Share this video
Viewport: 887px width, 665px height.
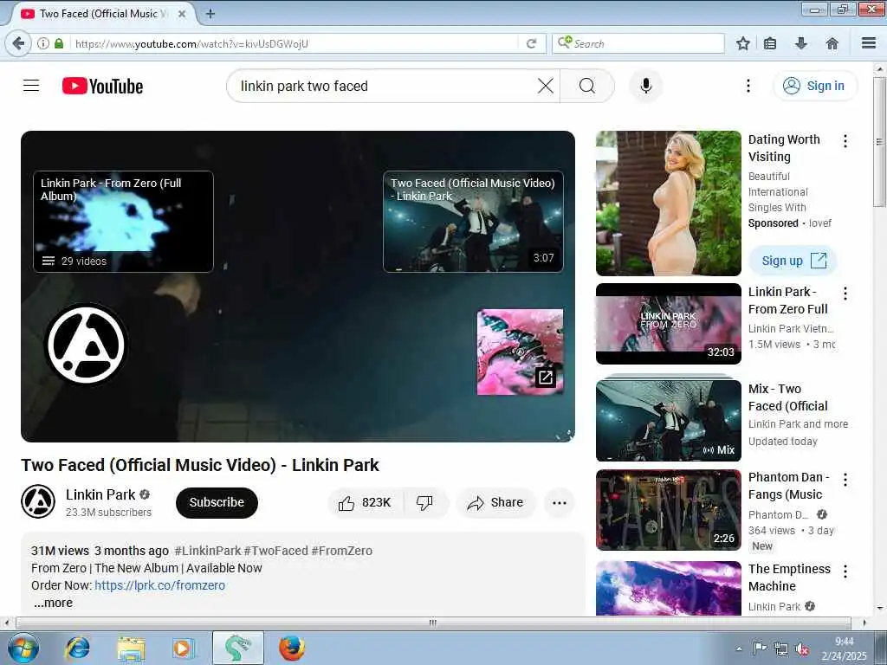tap(495, 503)
